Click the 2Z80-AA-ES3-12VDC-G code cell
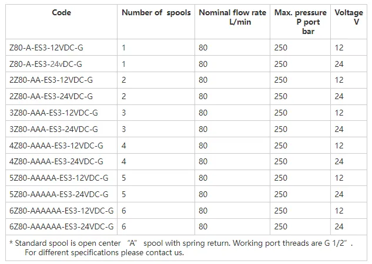The height and width of the screenshot is (264, 372). pos(51,80)
